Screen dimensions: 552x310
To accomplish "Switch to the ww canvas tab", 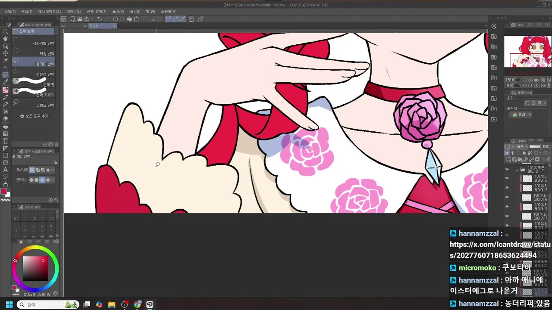I will [x=74, y=26].
